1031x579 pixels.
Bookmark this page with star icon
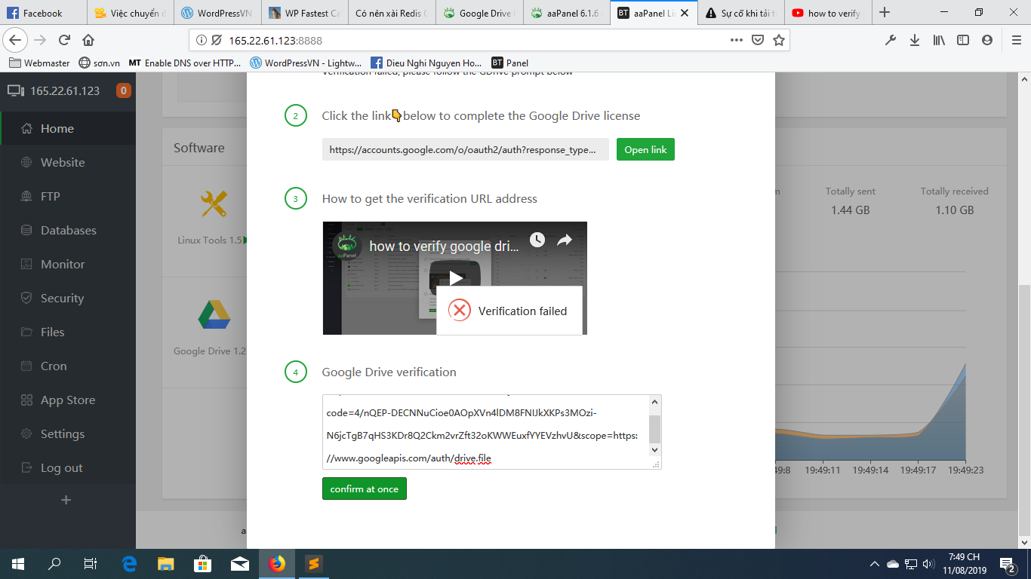[779, 40]
